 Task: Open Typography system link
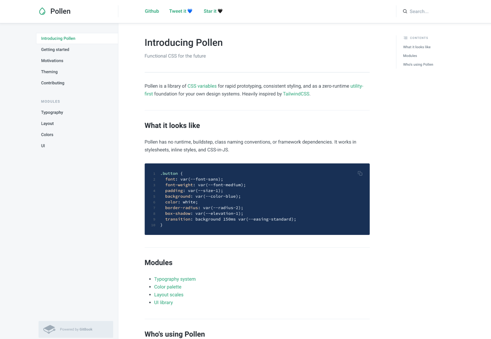[175, 279]
